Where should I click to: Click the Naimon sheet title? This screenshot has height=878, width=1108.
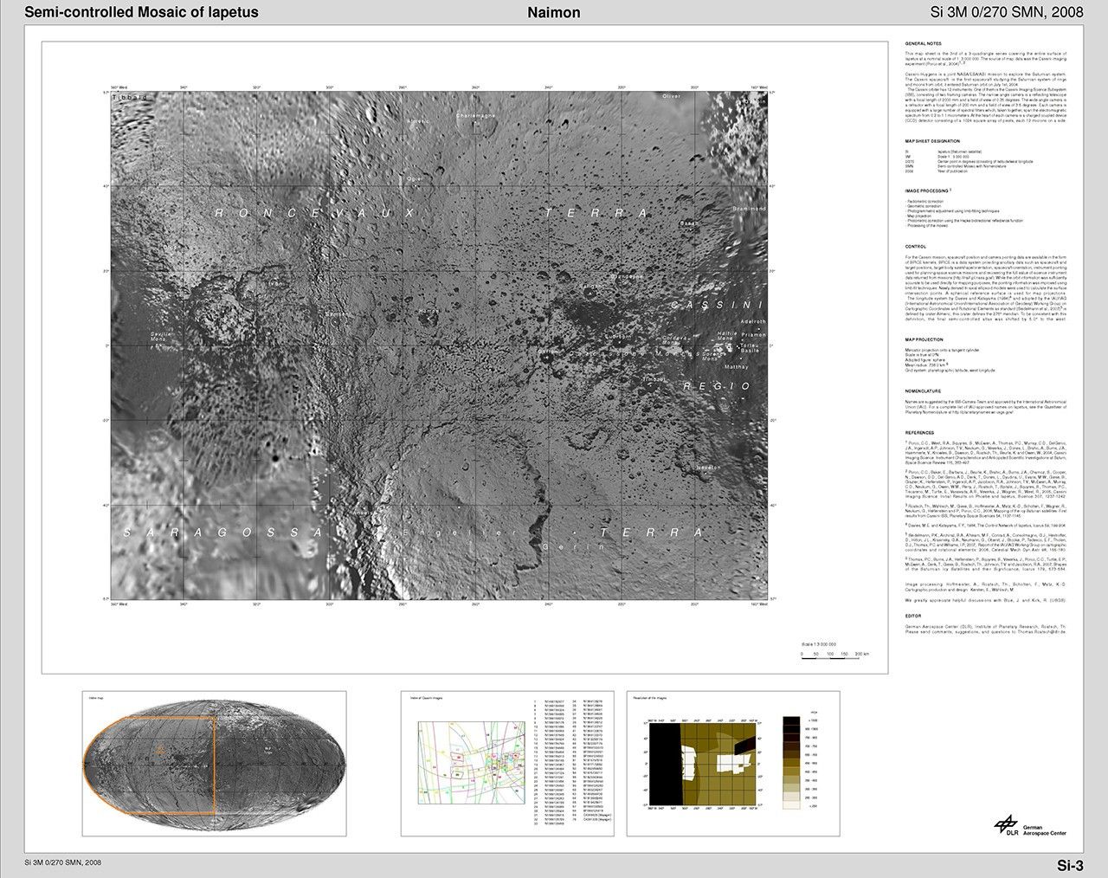pyautogui.click(x=553, y=12)
